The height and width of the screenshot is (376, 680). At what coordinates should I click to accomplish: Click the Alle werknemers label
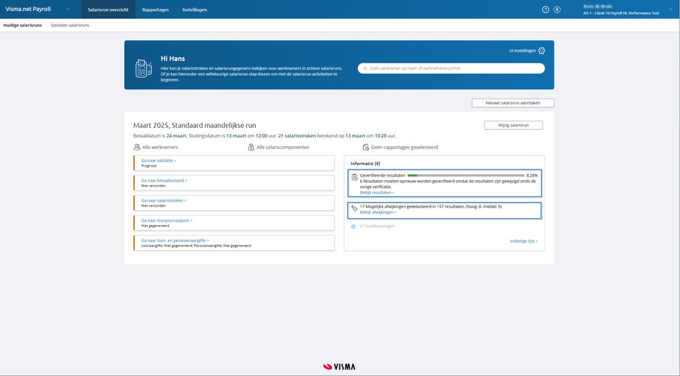160,148
